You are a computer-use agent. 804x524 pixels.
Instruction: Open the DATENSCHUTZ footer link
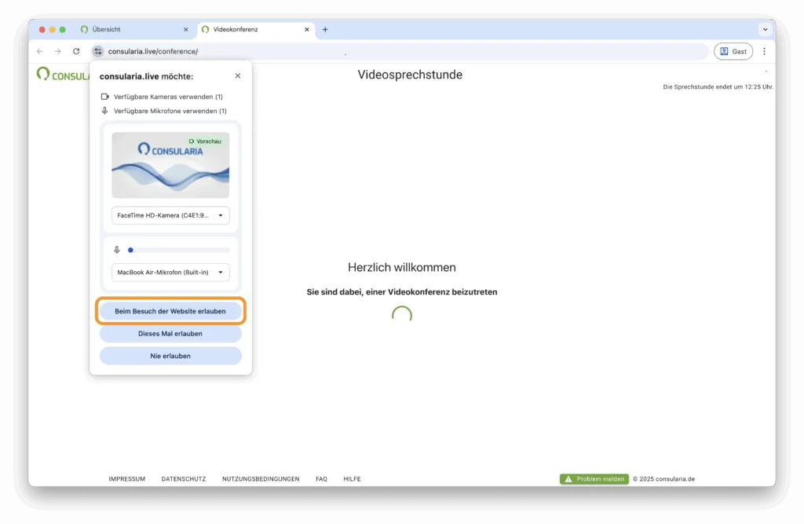(183, 479)
